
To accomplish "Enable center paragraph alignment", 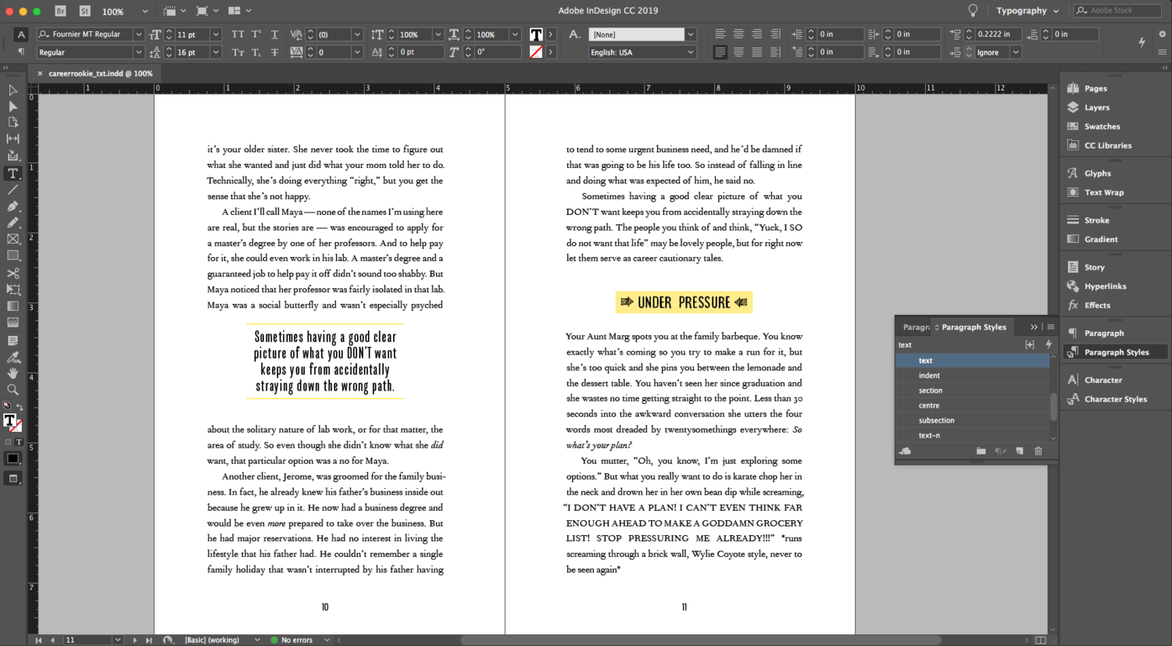I will click(x=738, y=34).
